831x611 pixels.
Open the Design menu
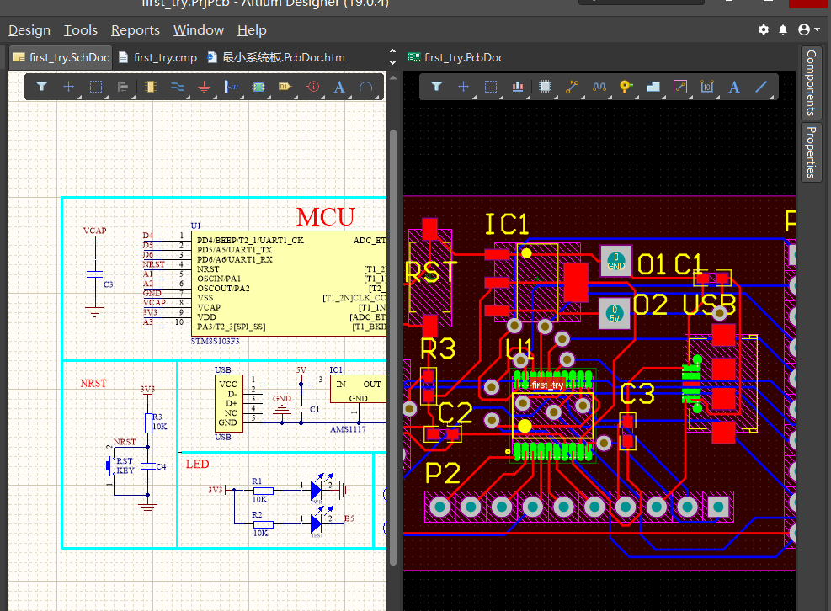click(x=29, y=30)
